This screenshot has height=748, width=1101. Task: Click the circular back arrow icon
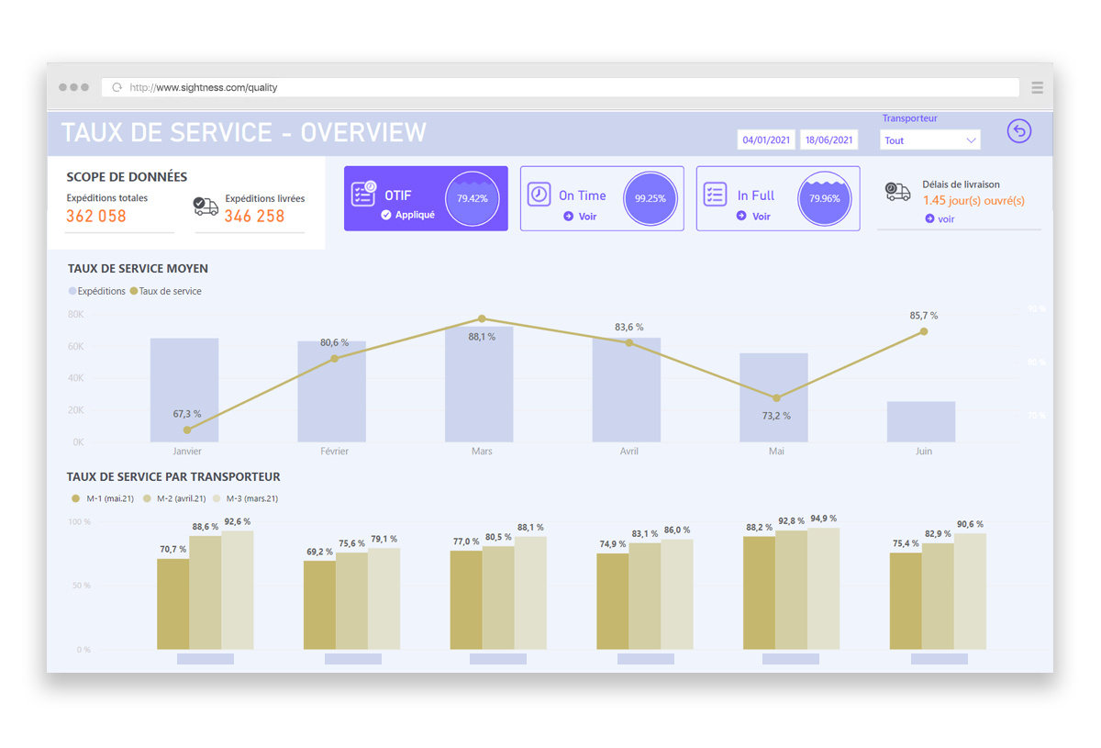tap(1018, 131)
